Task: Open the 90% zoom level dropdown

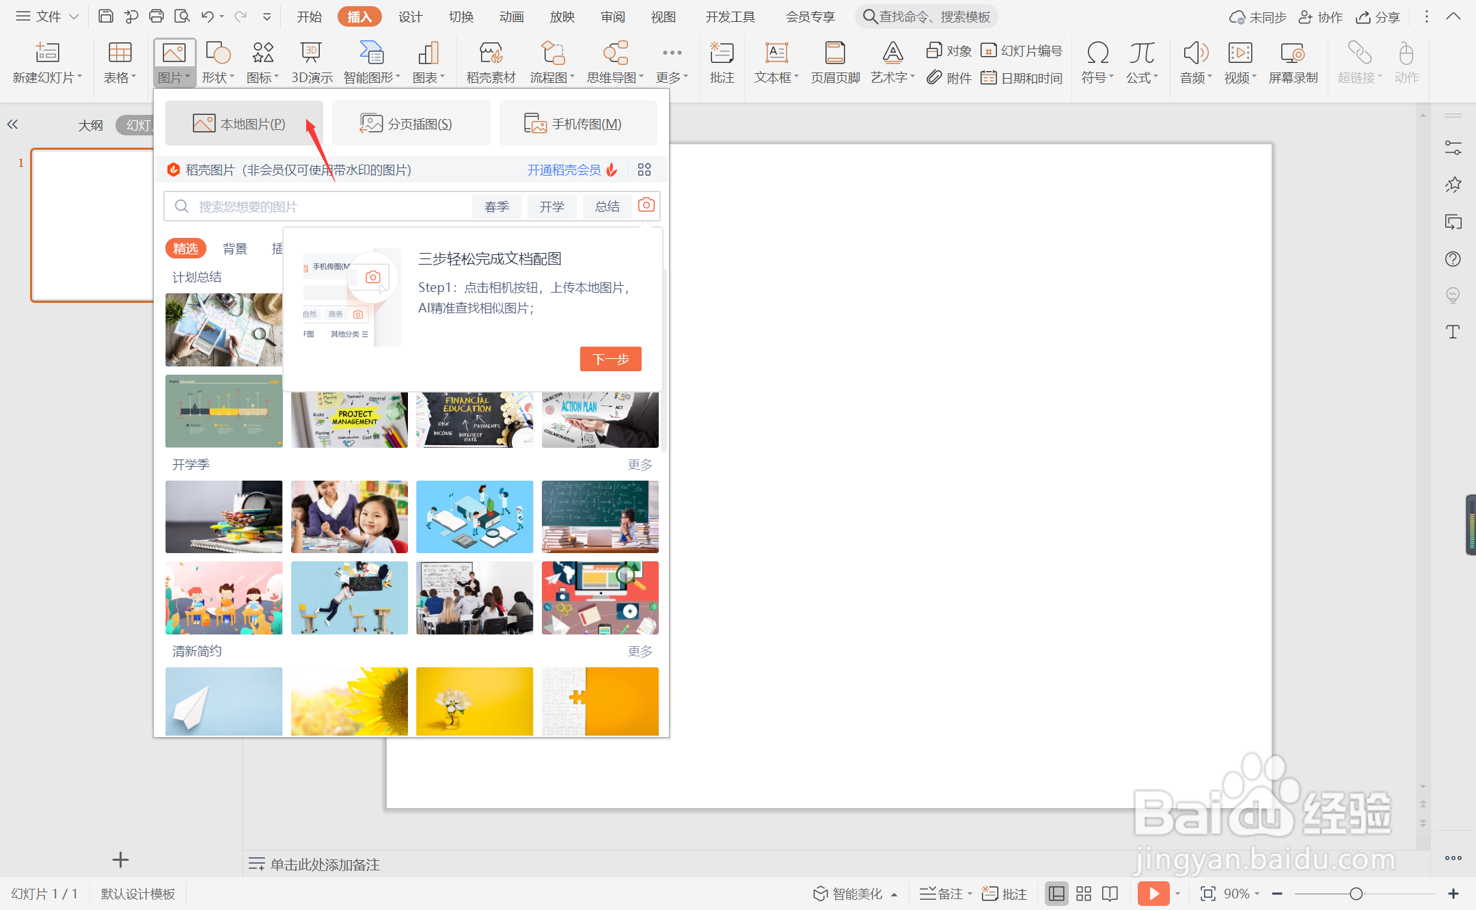Action: pyautogui.click(x=1242, y=894)
